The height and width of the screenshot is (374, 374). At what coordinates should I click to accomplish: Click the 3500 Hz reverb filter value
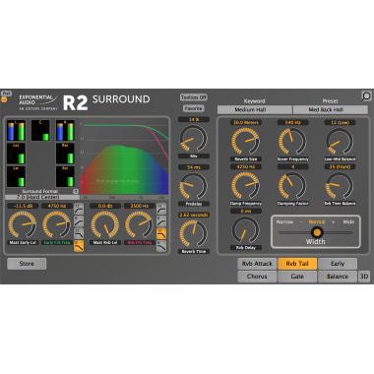pyautogui.click(x=139, y=206)
